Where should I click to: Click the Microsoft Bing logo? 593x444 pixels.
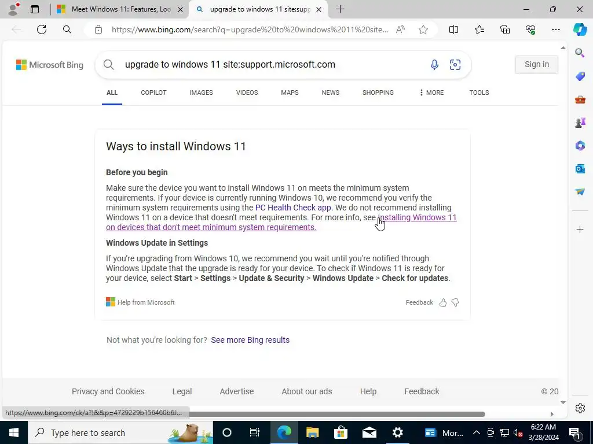[x=50, y=65]
